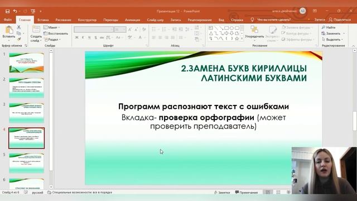
Task: Toggle text shadow formatting
Action: tap(95, 37)
